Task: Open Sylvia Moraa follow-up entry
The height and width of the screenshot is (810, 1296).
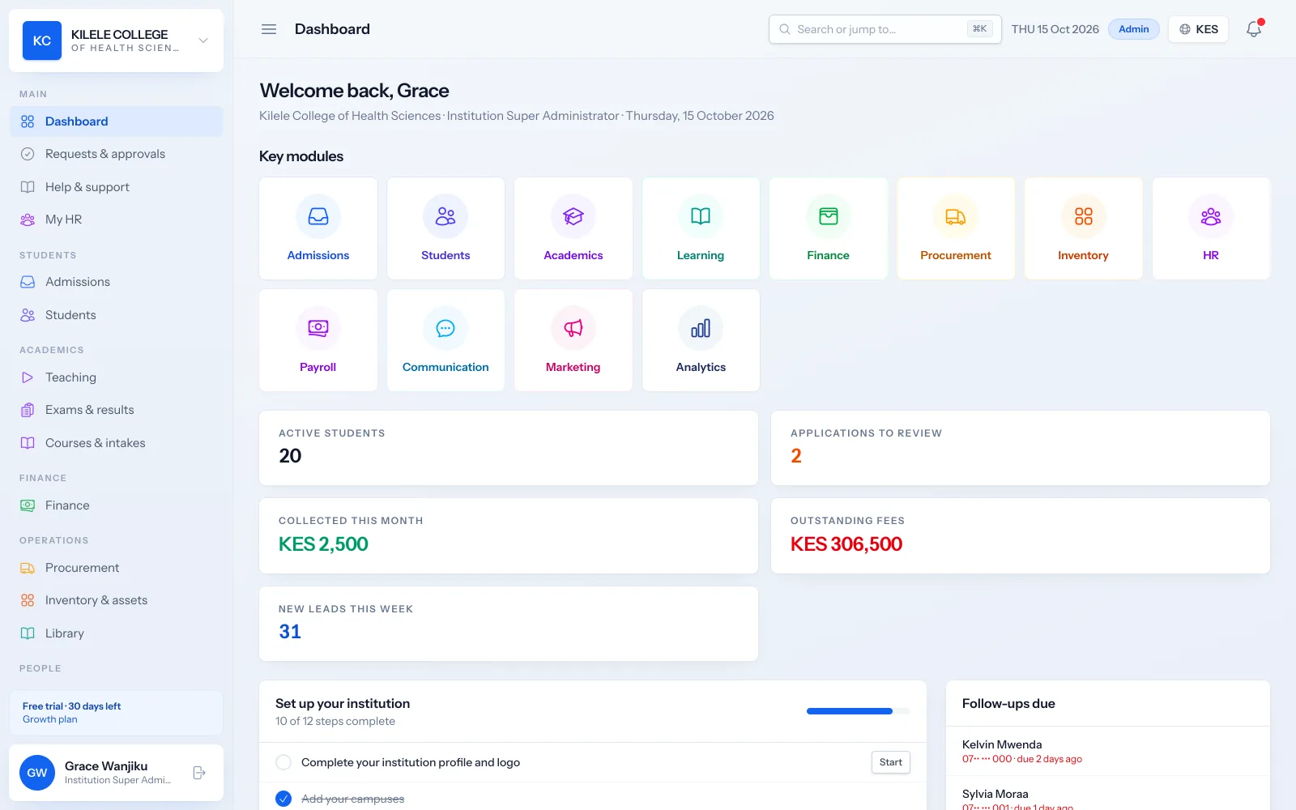Action: 1108,794
